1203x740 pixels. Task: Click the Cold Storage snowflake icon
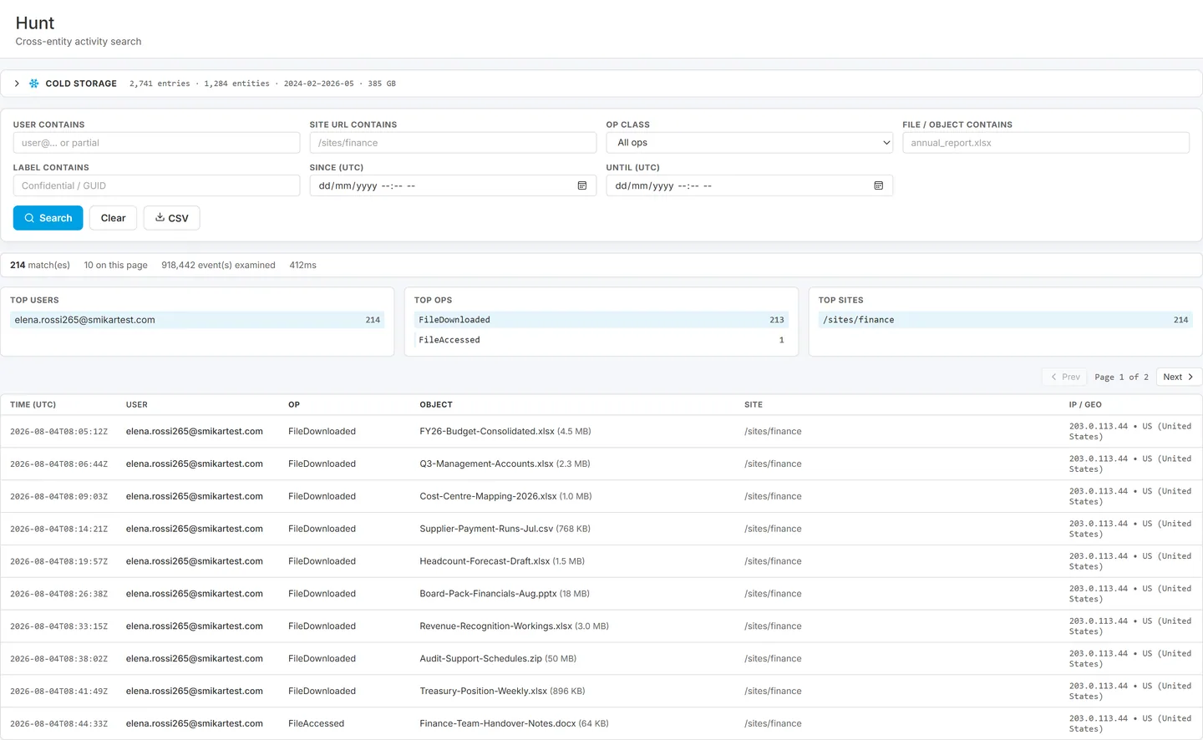pyautogui.click(x=34, y=84)
